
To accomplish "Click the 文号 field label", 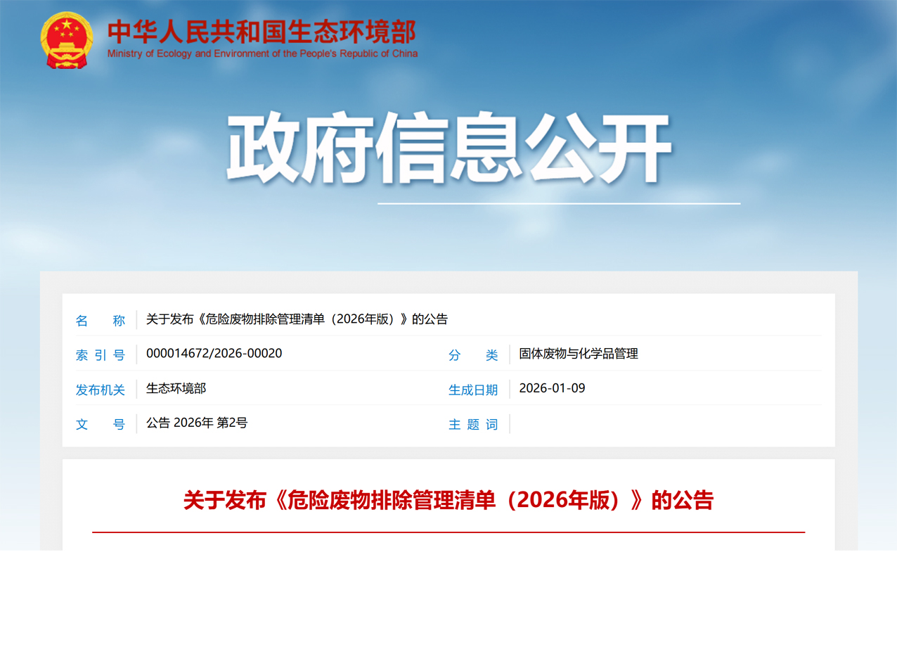I will coord(101,424).
